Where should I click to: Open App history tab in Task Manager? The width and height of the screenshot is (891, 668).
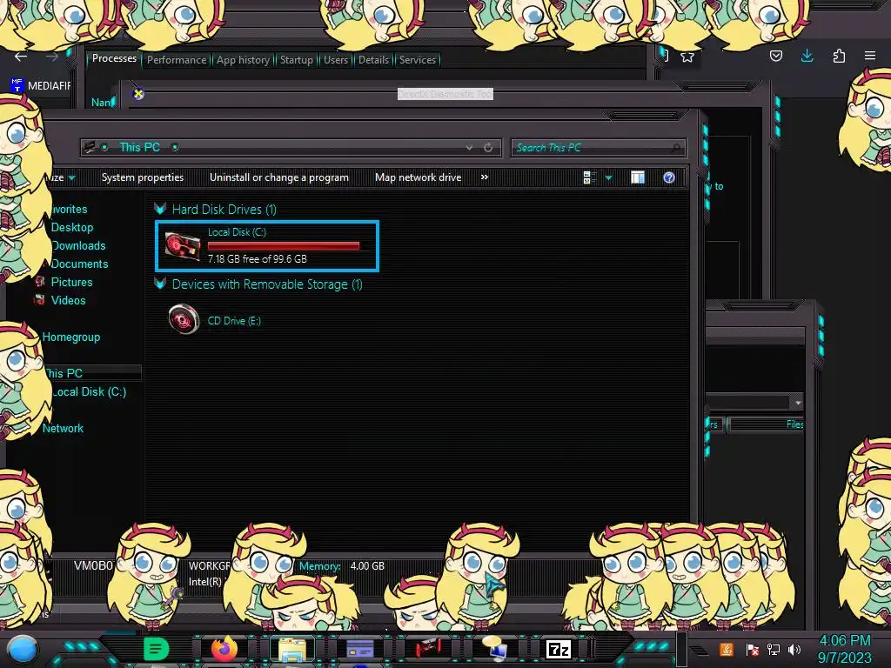(x=244, y=60)
